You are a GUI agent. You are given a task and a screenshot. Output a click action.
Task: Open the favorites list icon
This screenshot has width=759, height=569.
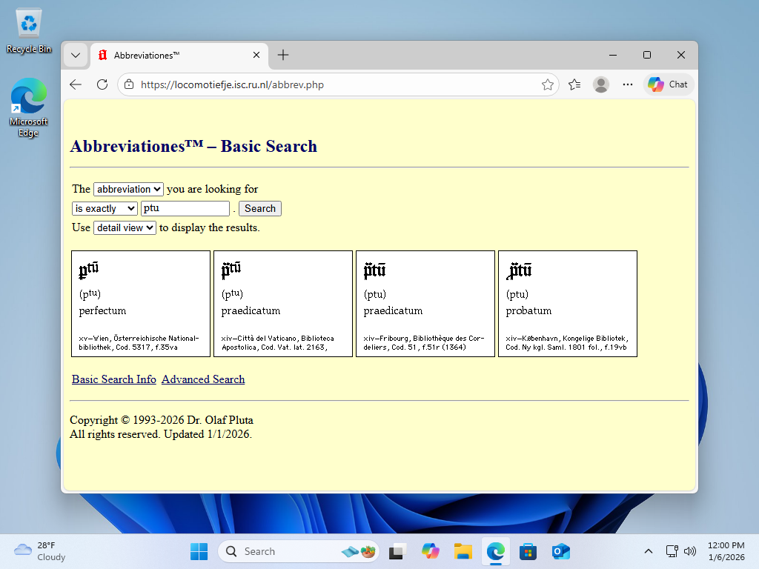point(574,84)
